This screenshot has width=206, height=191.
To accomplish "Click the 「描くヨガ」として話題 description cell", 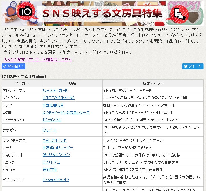I will click(x=153, y=120).
